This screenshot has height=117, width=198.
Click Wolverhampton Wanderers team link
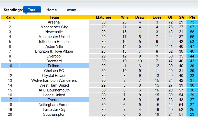pos(54,80)
